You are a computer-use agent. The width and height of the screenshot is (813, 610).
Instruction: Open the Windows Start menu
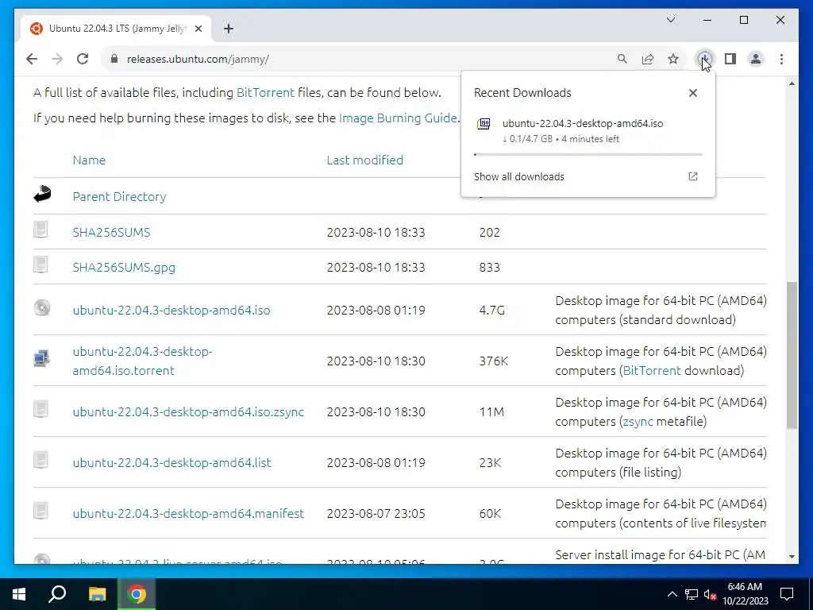point(19,594)
